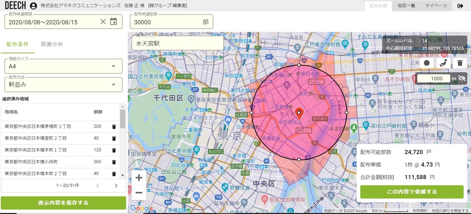Select the circle drawing tool on map
Viewport: 471px width, 214px height.
427,63
